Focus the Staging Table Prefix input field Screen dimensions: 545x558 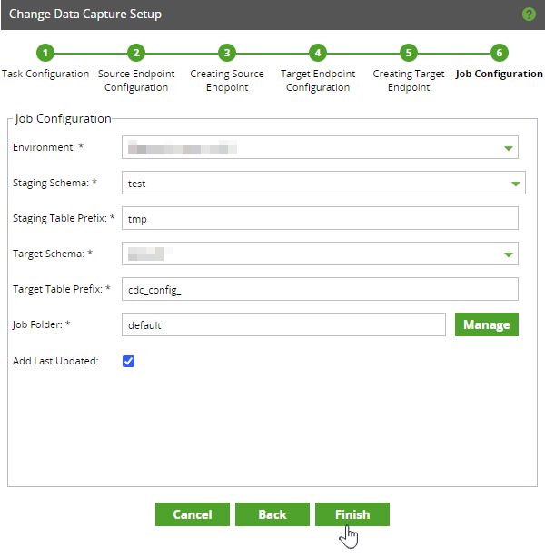tap(320, 218)
